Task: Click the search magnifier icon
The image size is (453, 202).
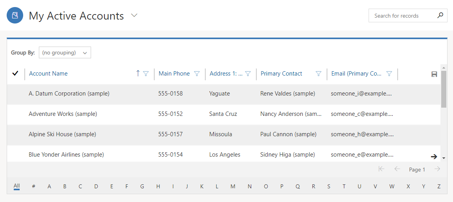Action: 440,16
